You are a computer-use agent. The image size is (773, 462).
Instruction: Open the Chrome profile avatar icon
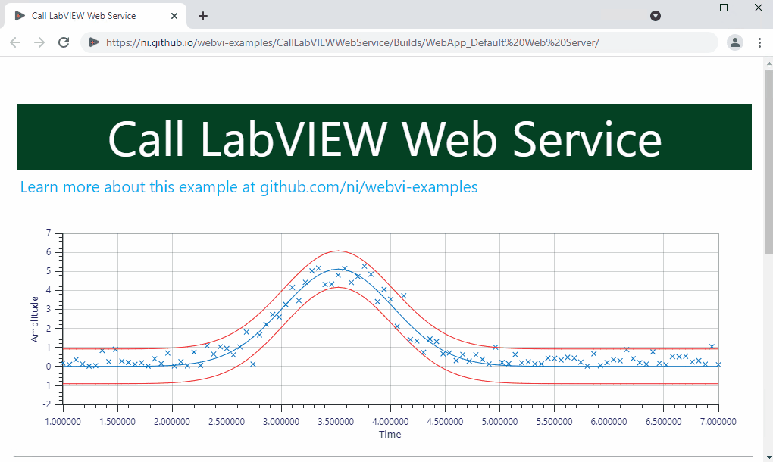[734, 42]
